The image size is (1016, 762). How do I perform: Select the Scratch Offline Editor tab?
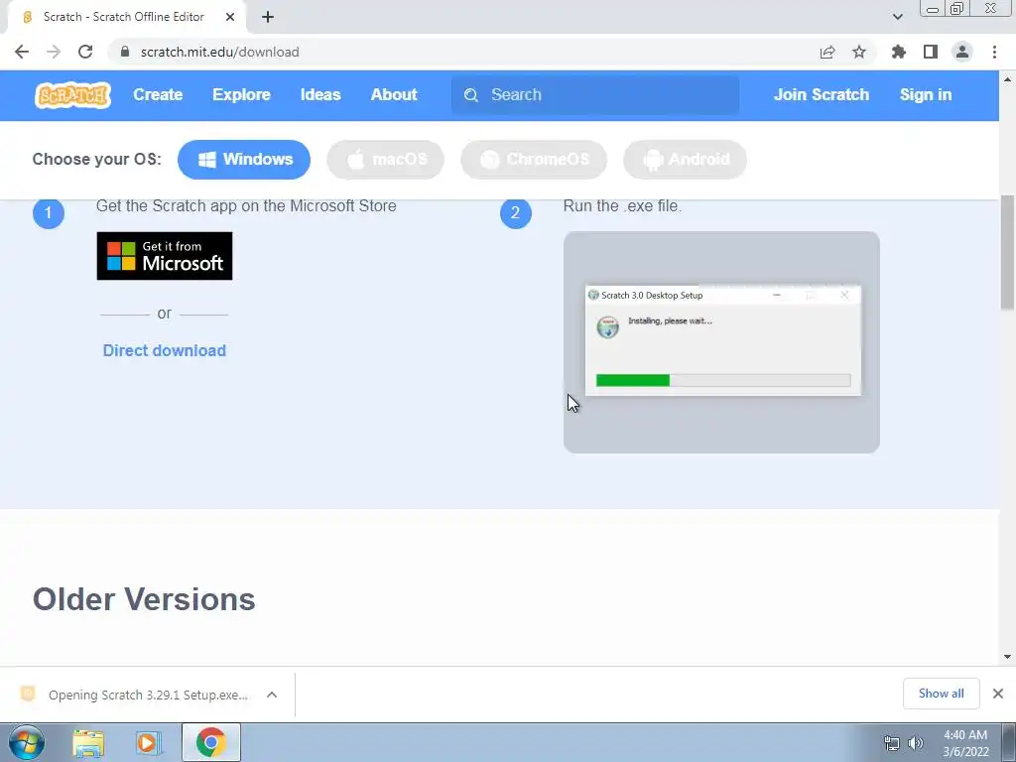(x=127, y=17)
